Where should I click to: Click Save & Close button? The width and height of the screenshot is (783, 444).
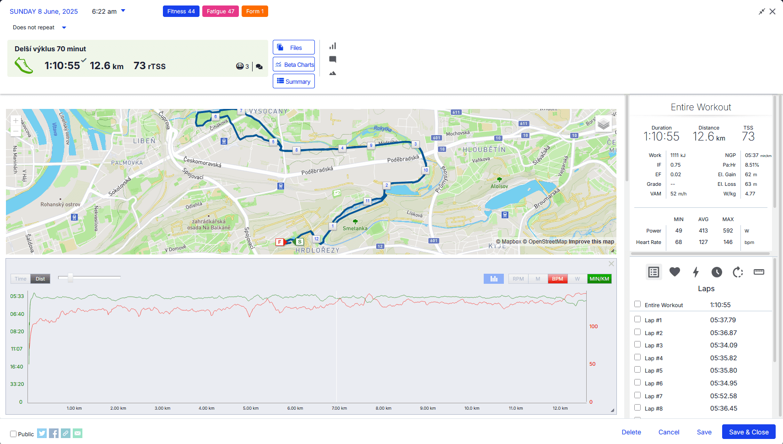(x=749, y=432)
